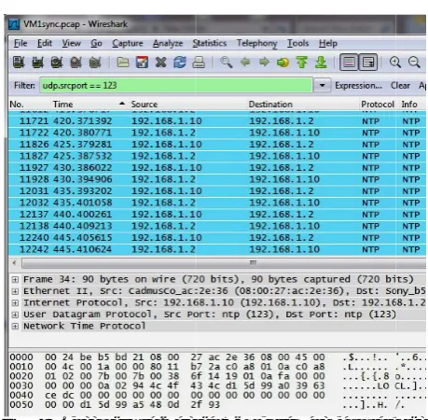
Task: Toggle auto scroll in live capture
Action: tap(368, 63)
